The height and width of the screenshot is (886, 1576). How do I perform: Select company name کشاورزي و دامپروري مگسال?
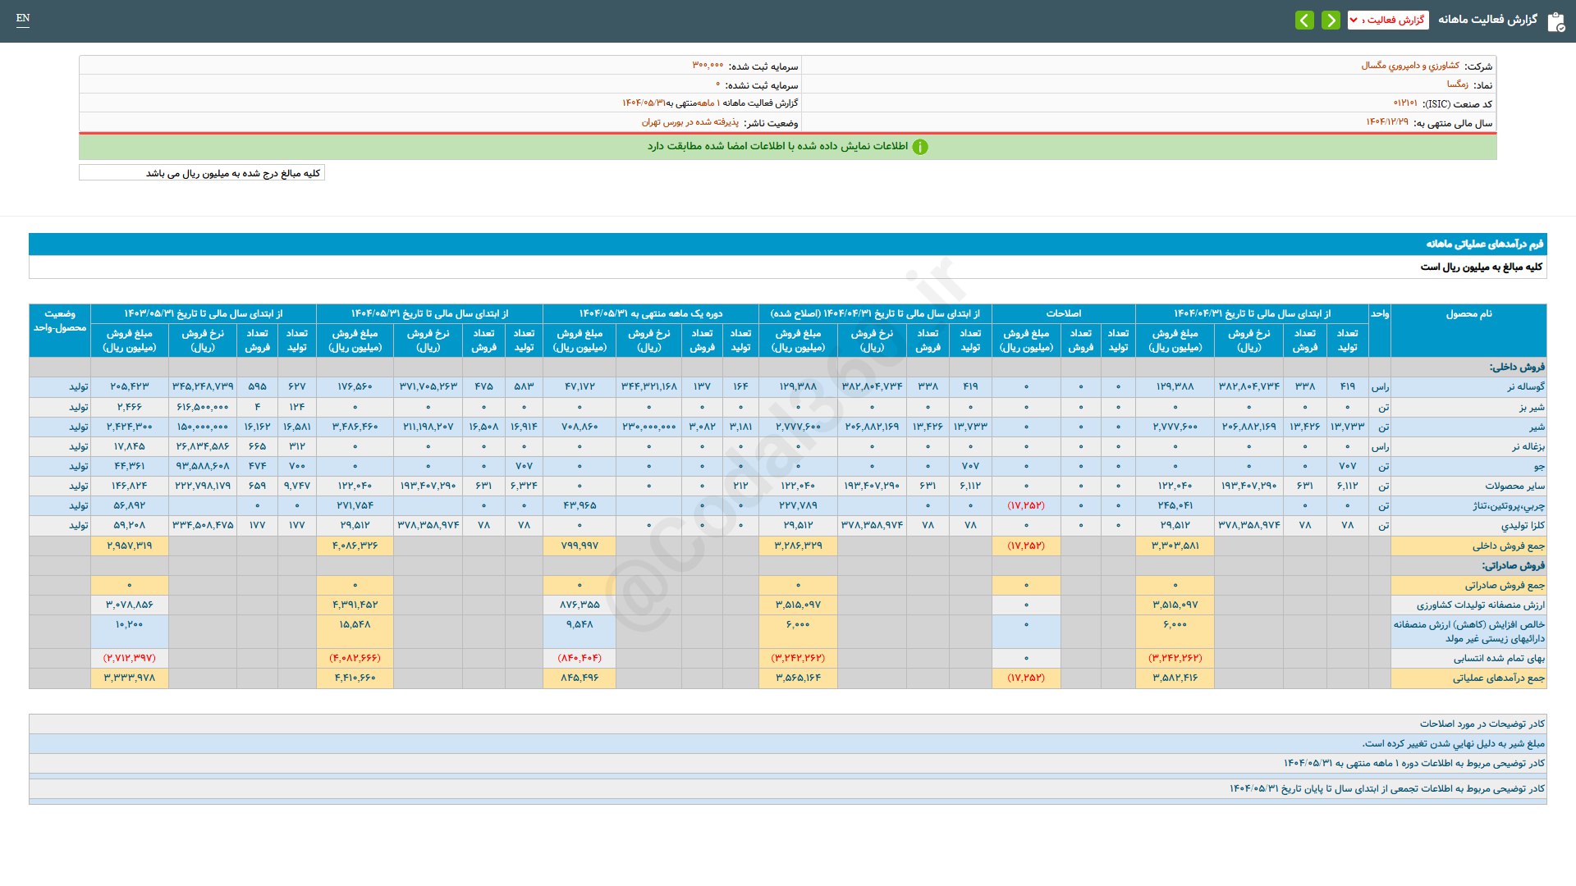point(1410,66)
